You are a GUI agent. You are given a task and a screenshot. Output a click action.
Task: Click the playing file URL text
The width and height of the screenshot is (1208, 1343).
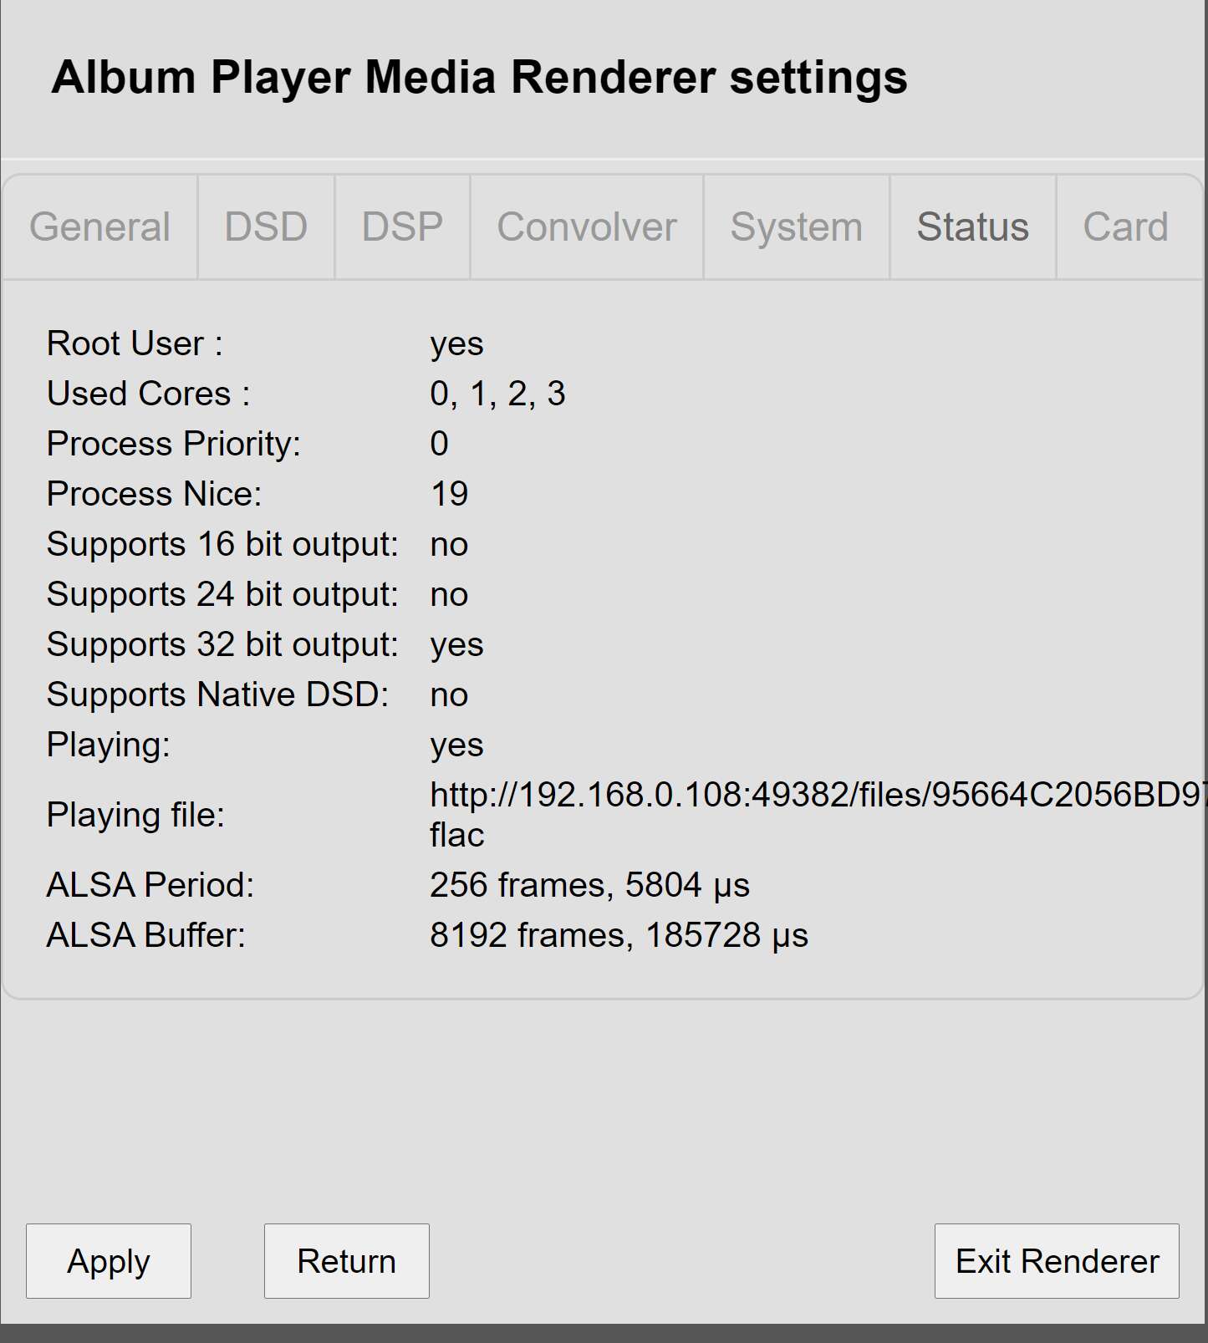click(818, 814)
